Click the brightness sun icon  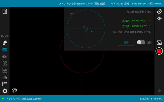(159, 19)
